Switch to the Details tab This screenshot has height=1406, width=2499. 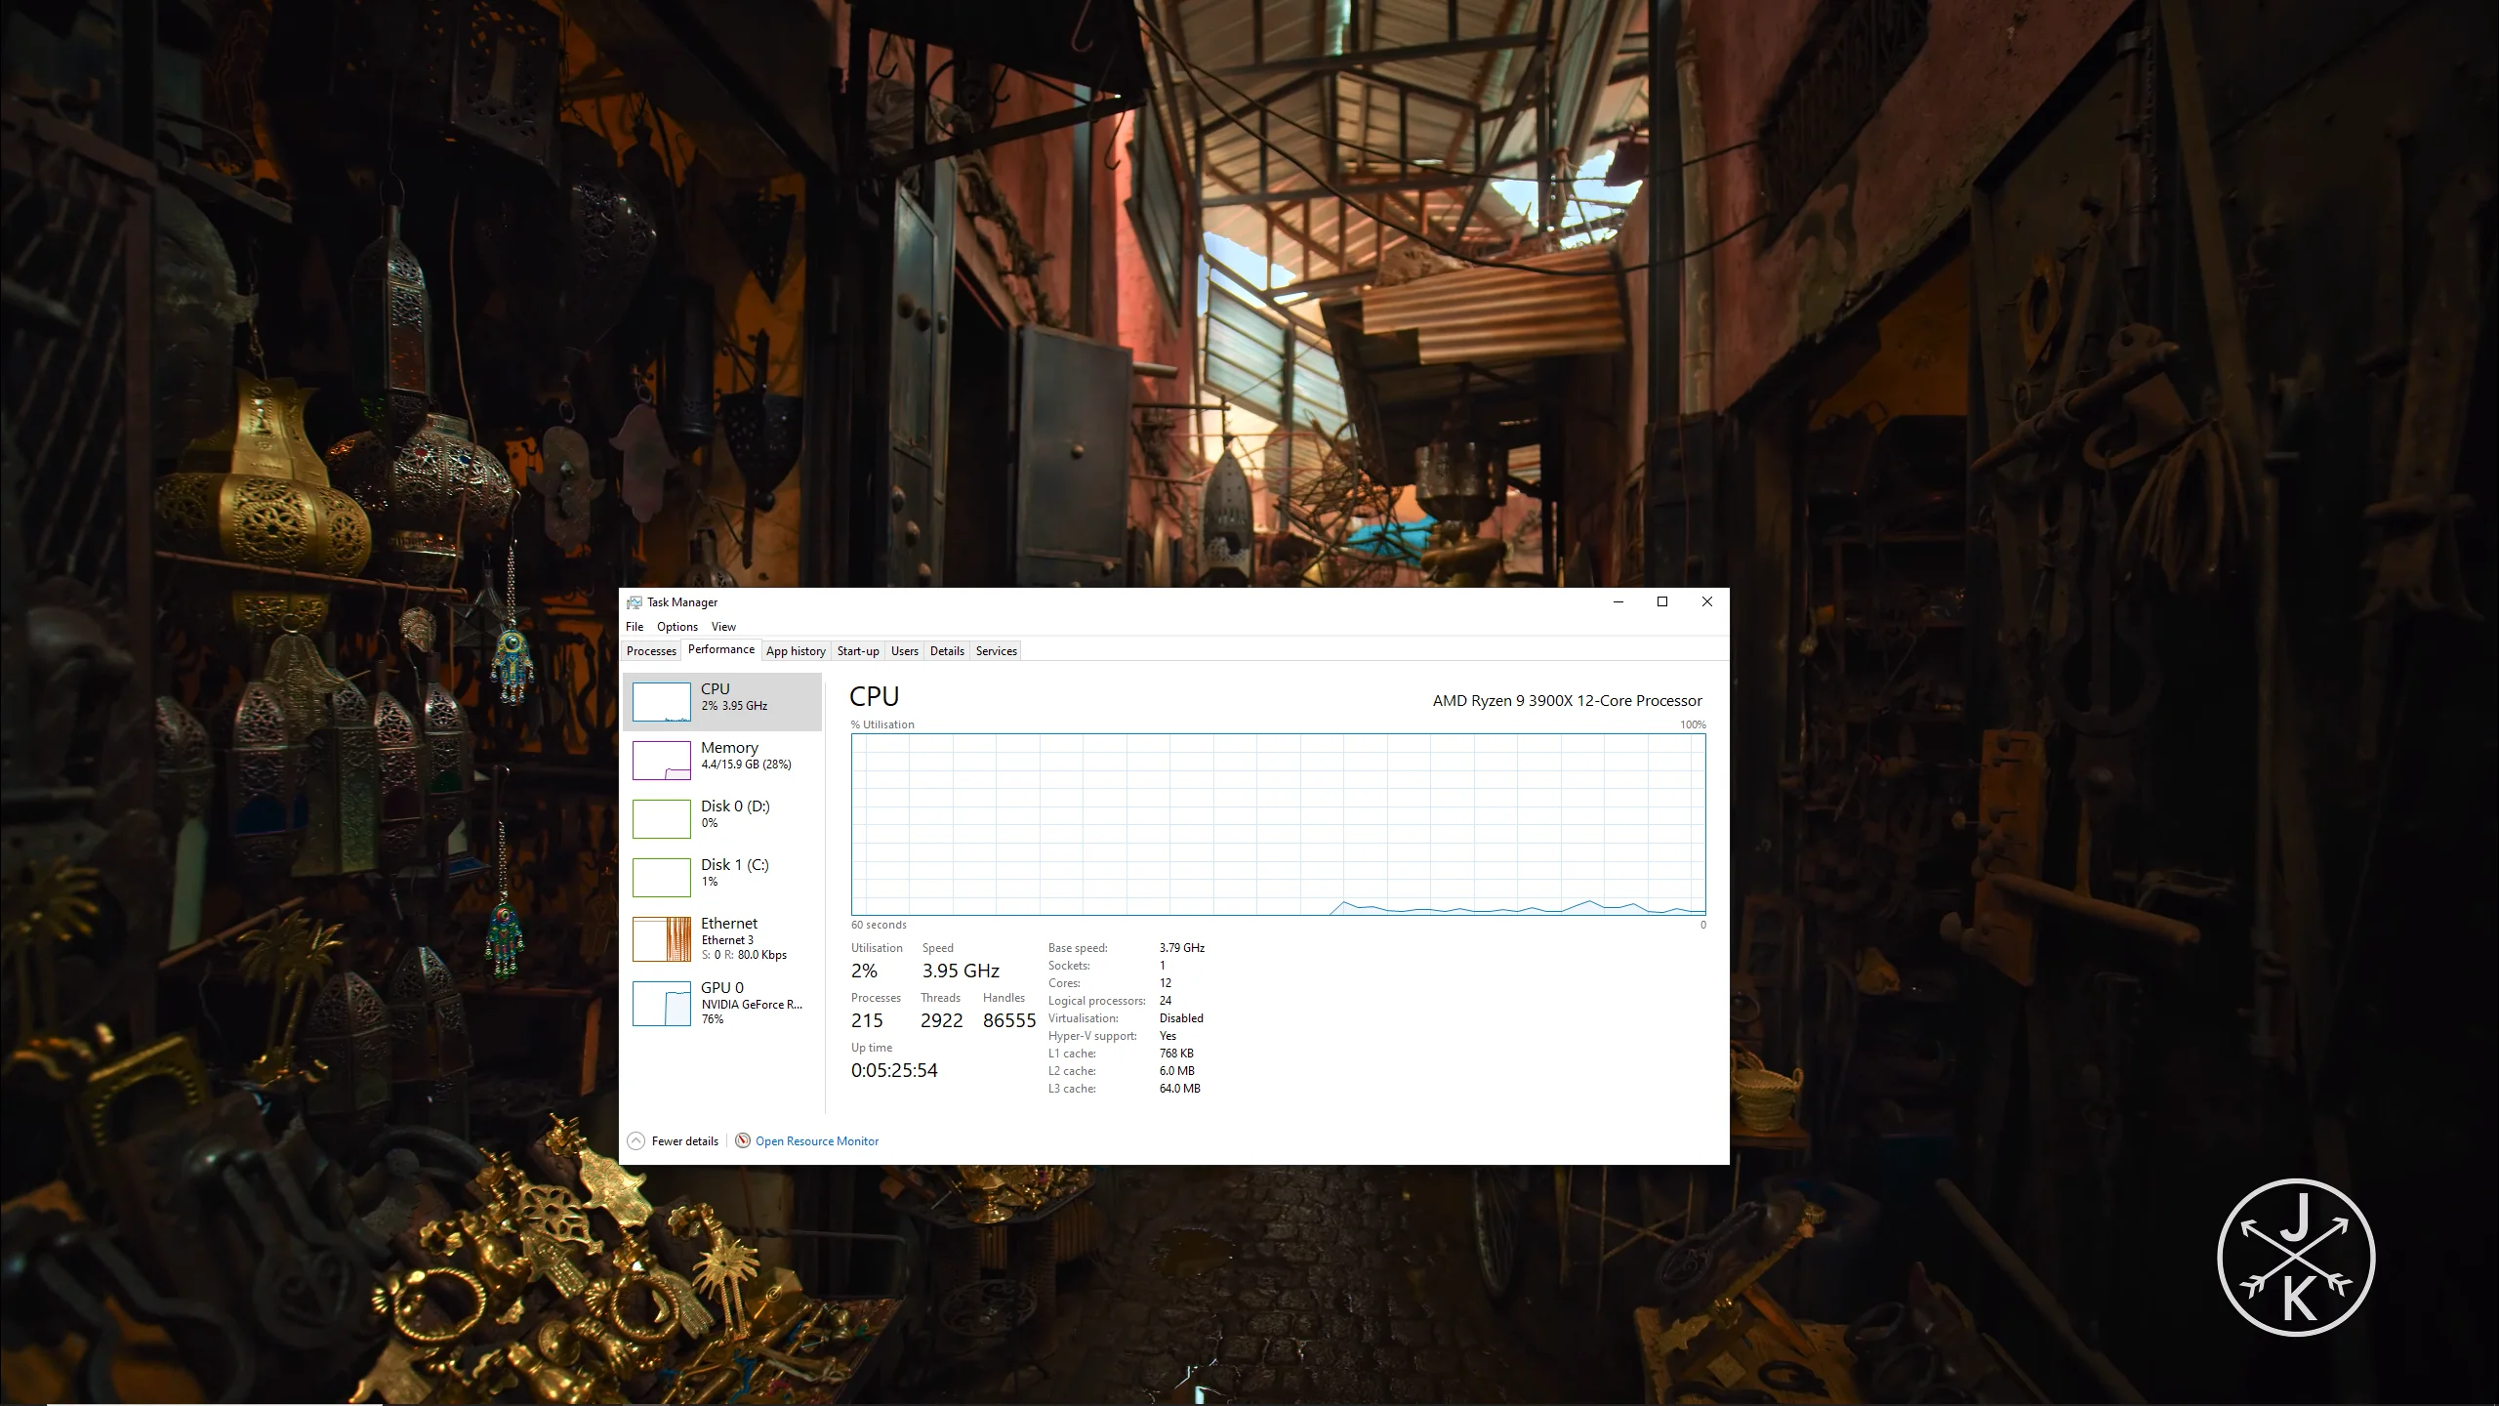947,651
